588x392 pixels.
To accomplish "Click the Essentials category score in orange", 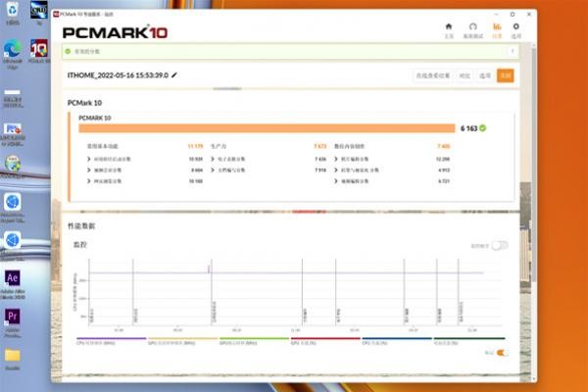I will pos(195,146).
